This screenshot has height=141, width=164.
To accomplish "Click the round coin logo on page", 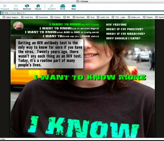I will [18, 26].
